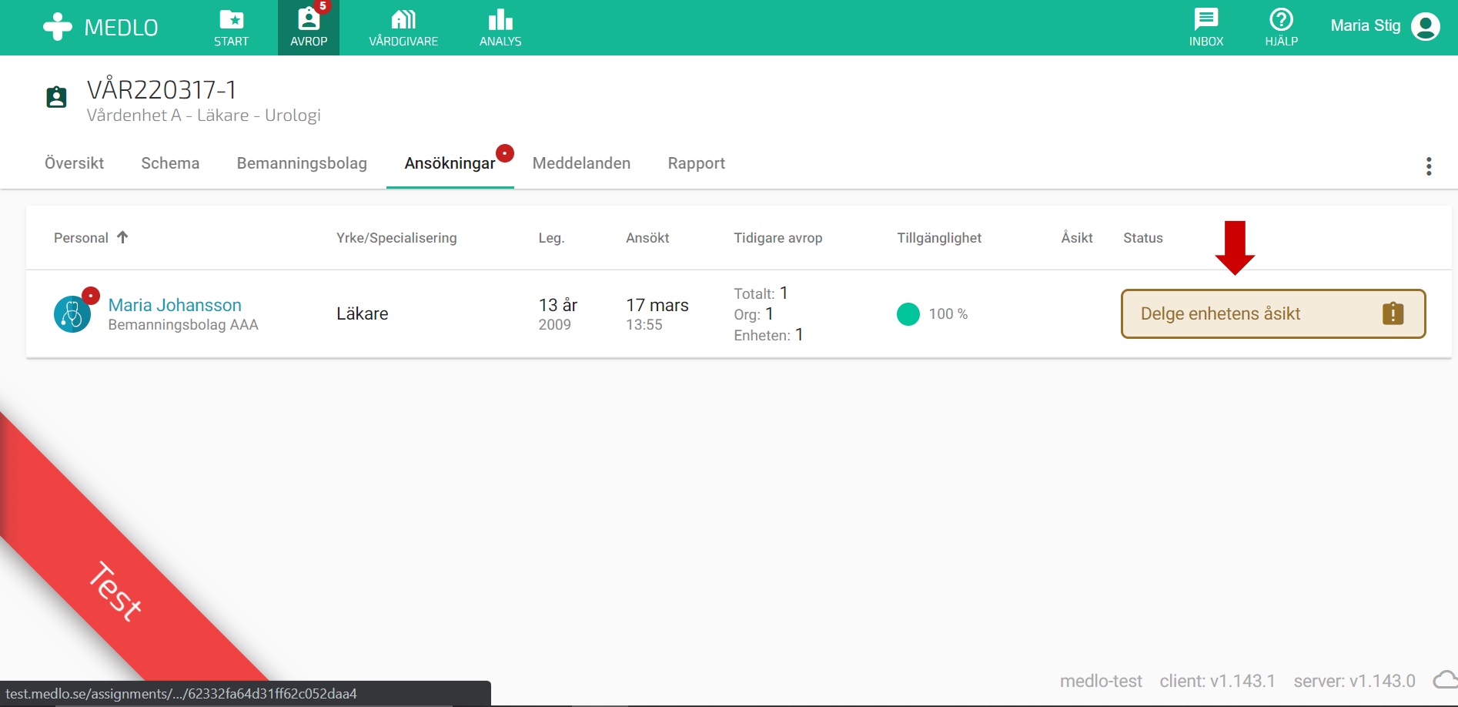The image size is (1458, 707).
Task: Click the clipboard alert icon in status button
Action: coord(1393,313)
